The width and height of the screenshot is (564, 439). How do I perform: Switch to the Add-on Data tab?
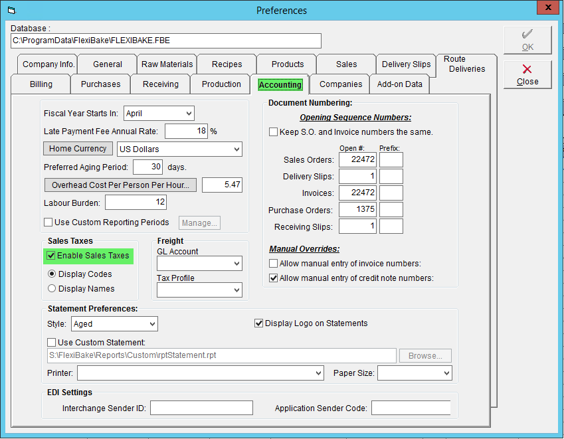(400, 84)
